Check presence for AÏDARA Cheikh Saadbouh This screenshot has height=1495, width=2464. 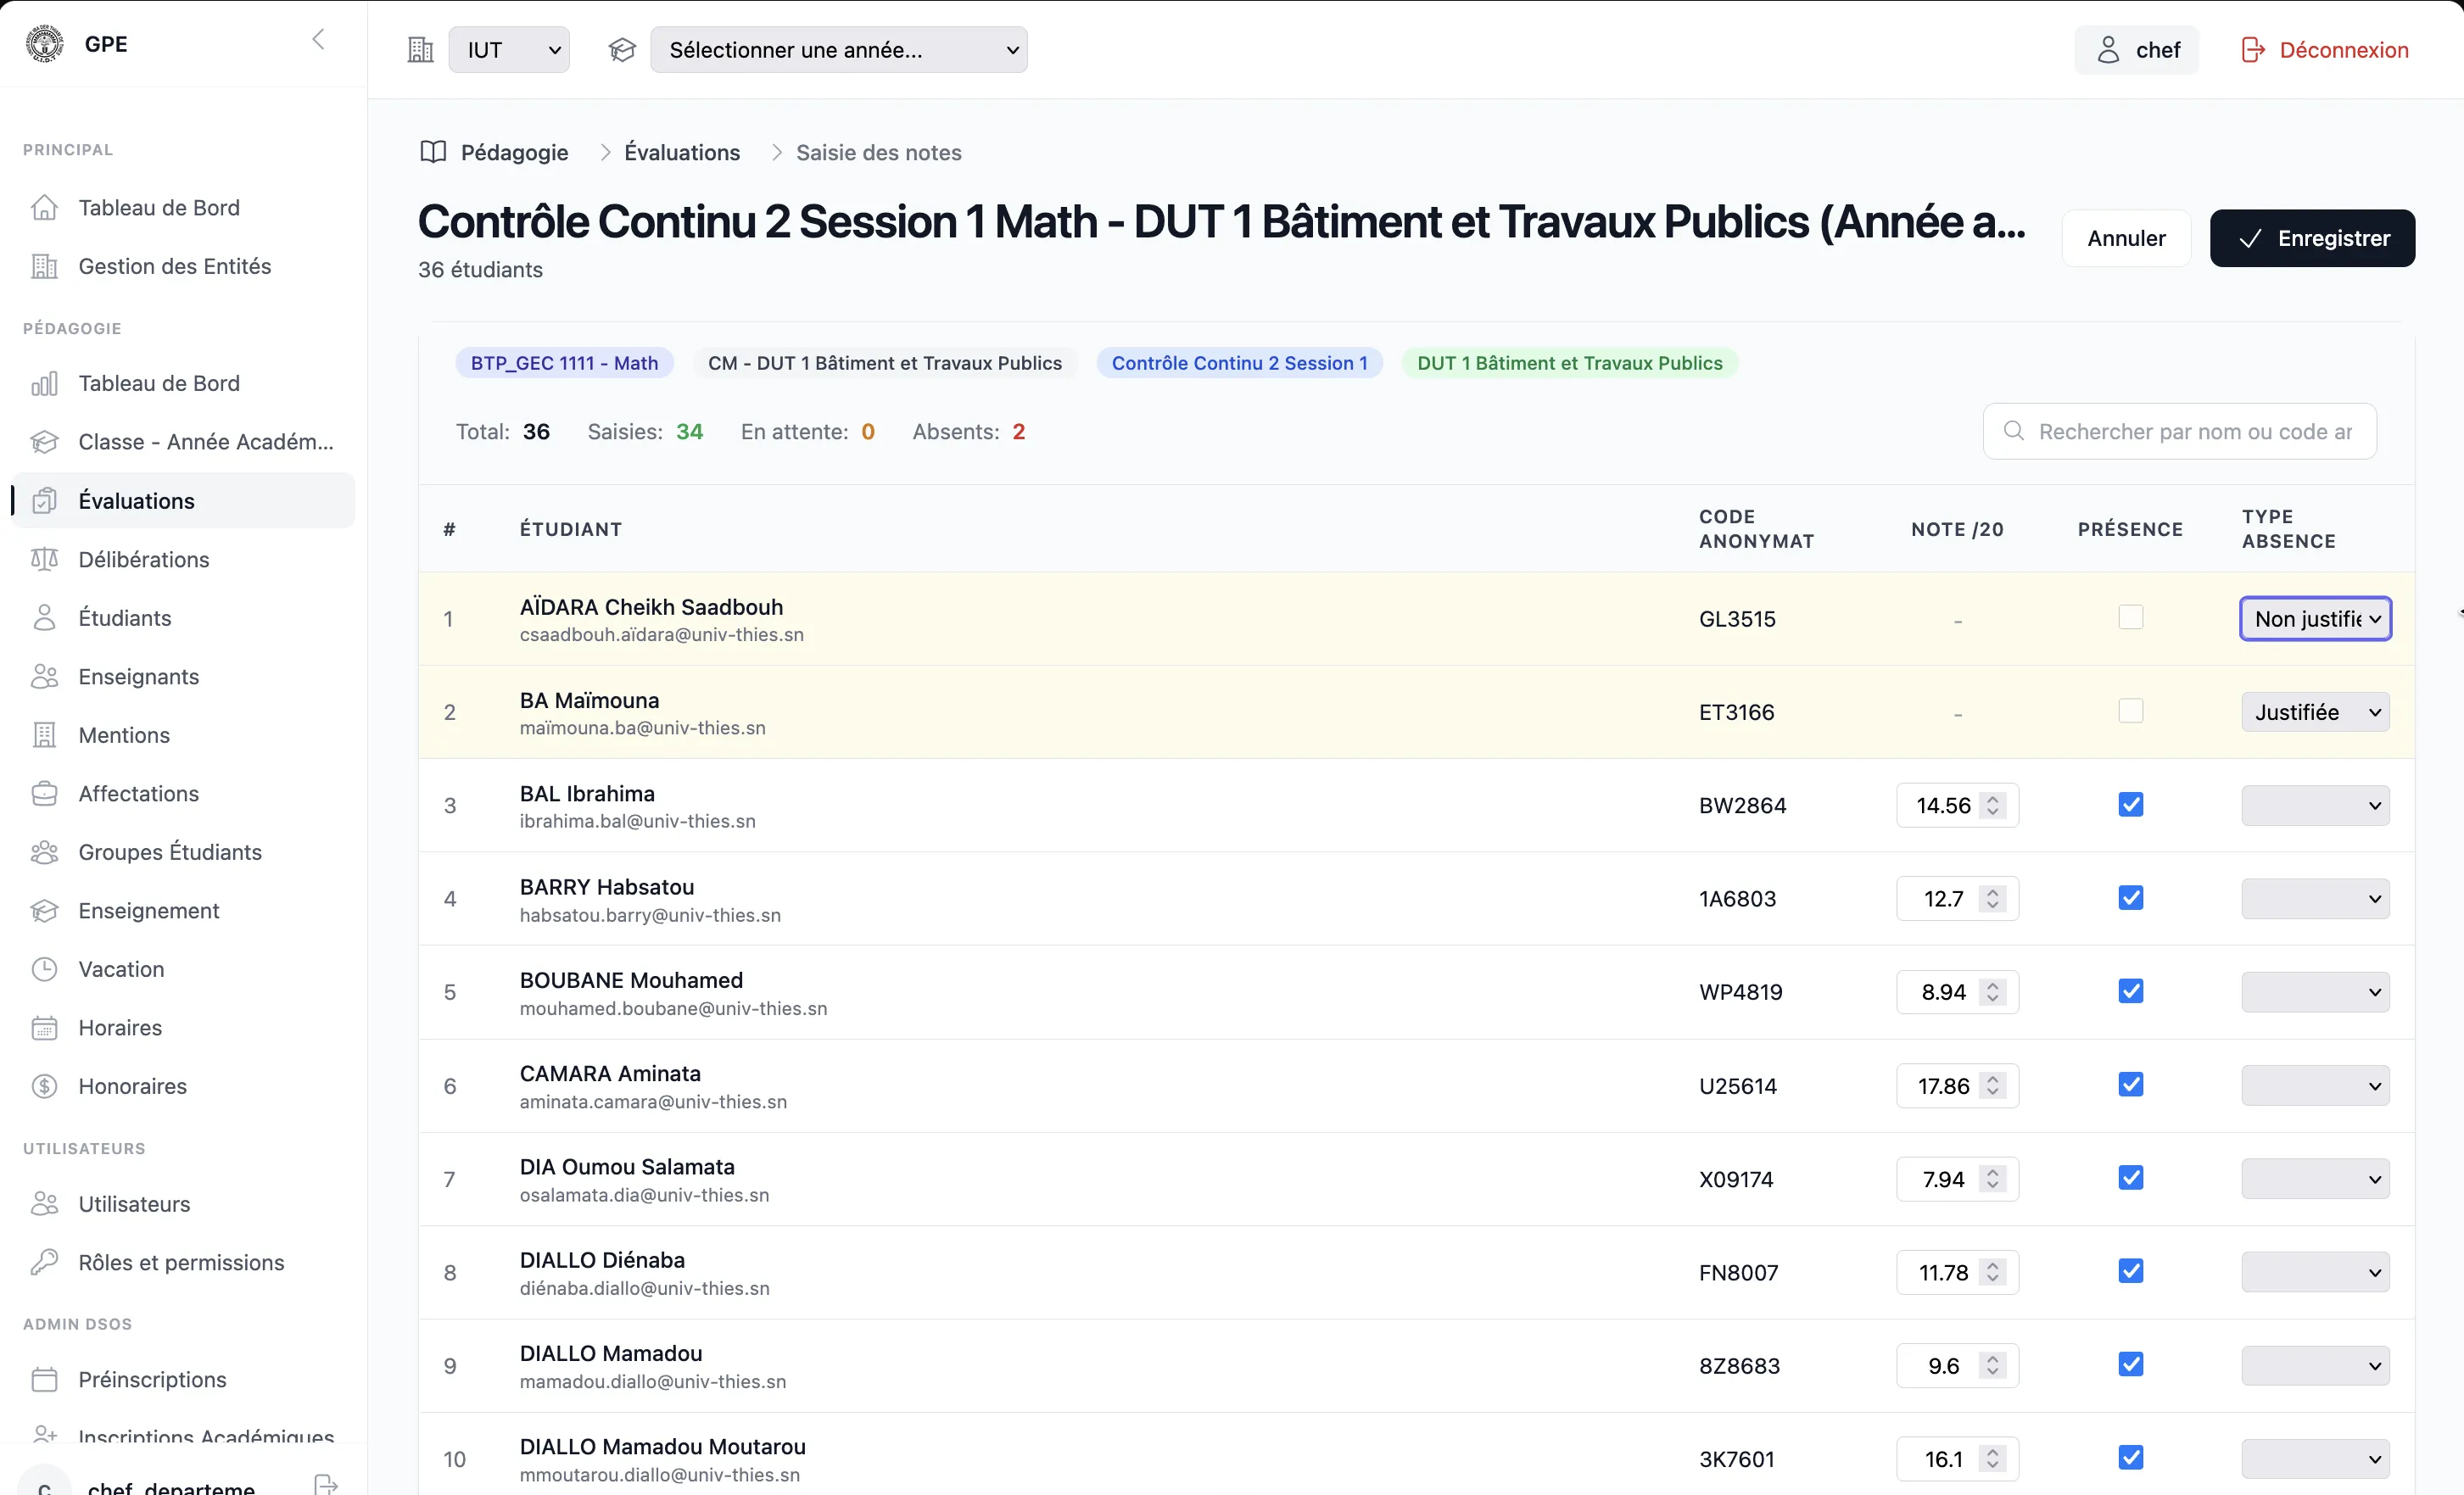coord(2130,617)
